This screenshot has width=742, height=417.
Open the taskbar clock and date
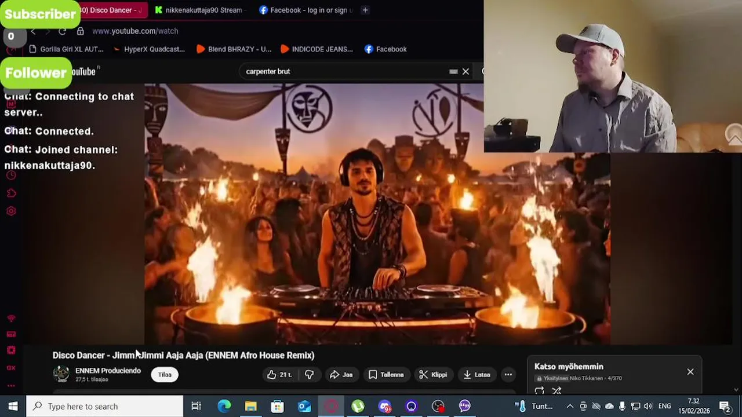pyautogui.click(x=693, y=406)
